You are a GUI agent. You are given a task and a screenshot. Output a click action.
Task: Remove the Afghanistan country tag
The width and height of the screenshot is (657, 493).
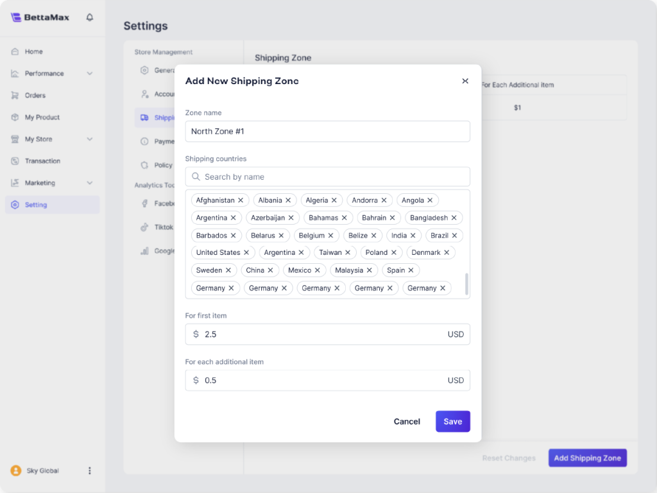[241, 200]
